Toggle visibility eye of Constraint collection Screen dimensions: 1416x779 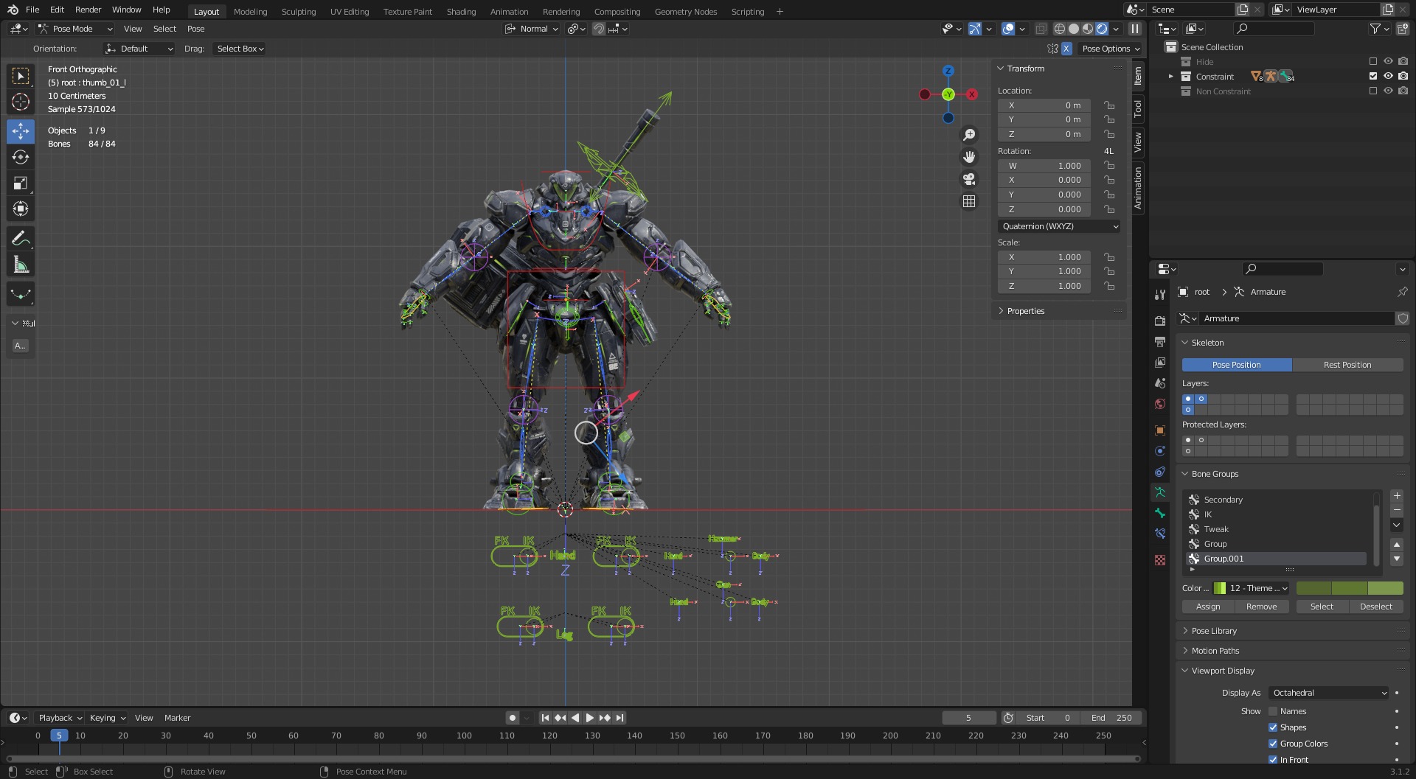pos(1388,77)
